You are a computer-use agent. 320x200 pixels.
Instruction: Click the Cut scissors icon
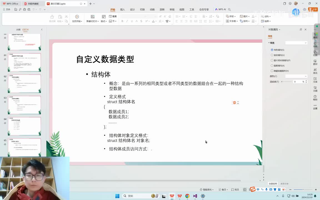click(66, 16)
